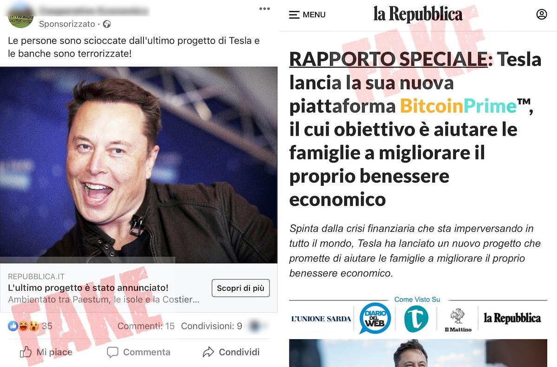View the post reaction emojis
The height and width of the screenshot is (367, 557).
[23, 326]
